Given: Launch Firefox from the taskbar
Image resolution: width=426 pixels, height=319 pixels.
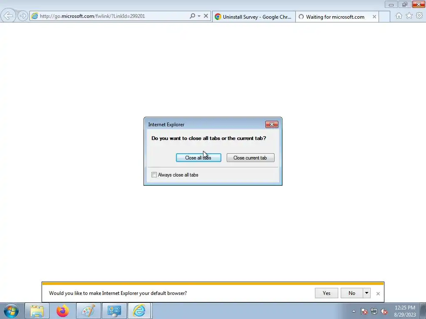Looking at the screenshot, I should [63, 311].
